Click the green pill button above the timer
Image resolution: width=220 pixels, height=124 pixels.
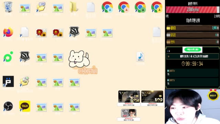192,50
